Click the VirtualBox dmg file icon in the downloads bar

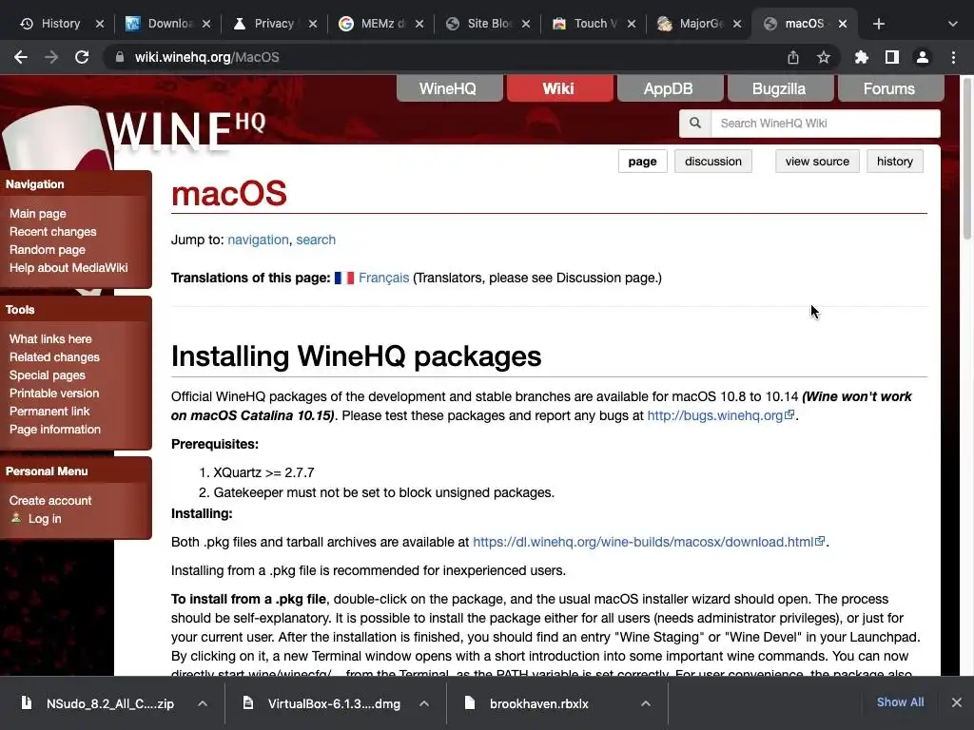point(248,702)
